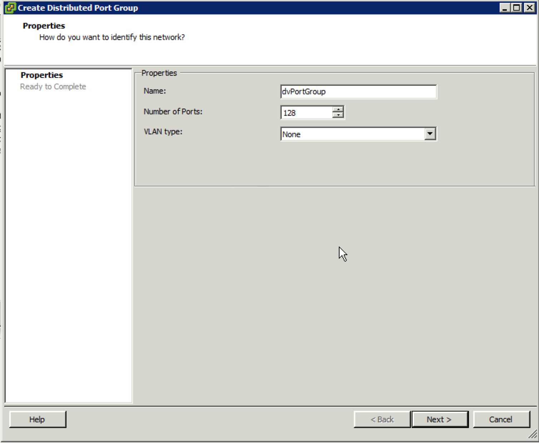Click the Name: label
Viewport: 539px width, 443px height.
155,91
